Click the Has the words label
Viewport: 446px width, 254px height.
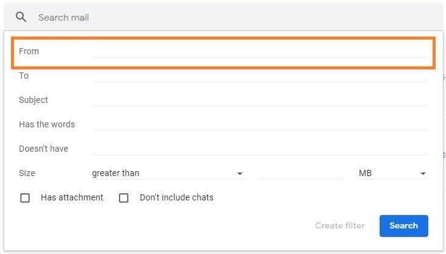pyautogui.click(x=47, y=124)
